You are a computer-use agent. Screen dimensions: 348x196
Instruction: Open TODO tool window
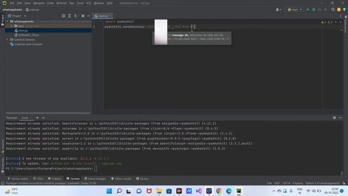click(x=39, y=179)
